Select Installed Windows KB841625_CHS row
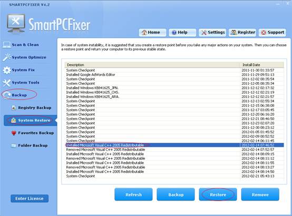 pyautogui.click(x=174, y=92)
